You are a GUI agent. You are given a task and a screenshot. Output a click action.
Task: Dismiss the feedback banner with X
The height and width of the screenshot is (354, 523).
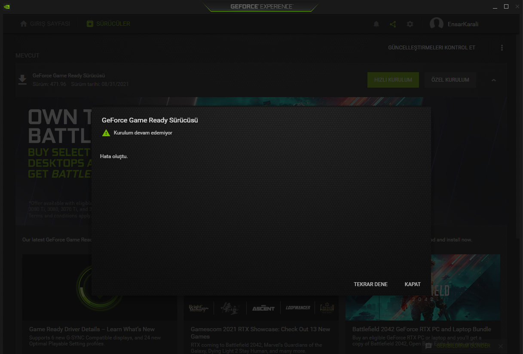click(x=501, y=346)
